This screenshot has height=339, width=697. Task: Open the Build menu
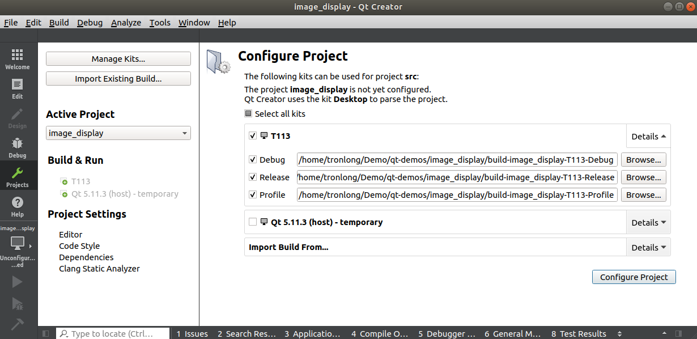[x=59, y=23]
